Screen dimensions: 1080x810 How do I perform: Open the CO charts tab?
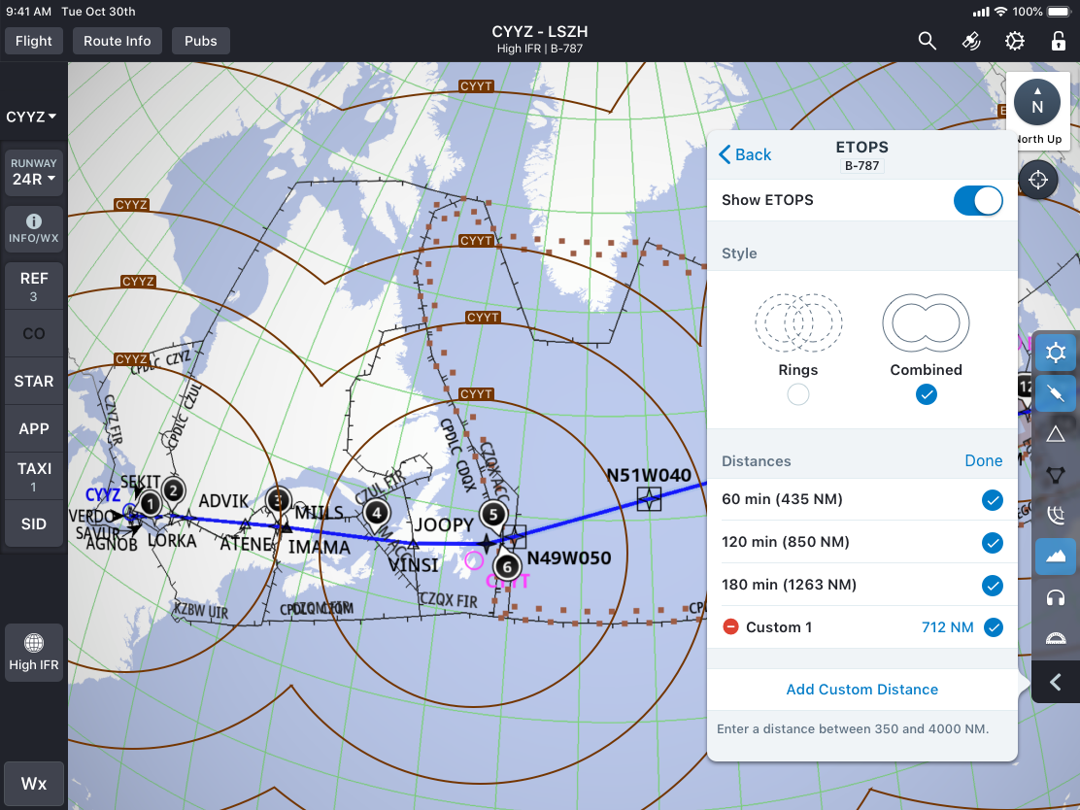click(x=34, y=333)
